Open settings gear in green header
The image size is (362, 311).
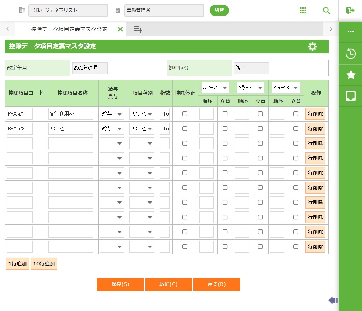pos(312,47)
